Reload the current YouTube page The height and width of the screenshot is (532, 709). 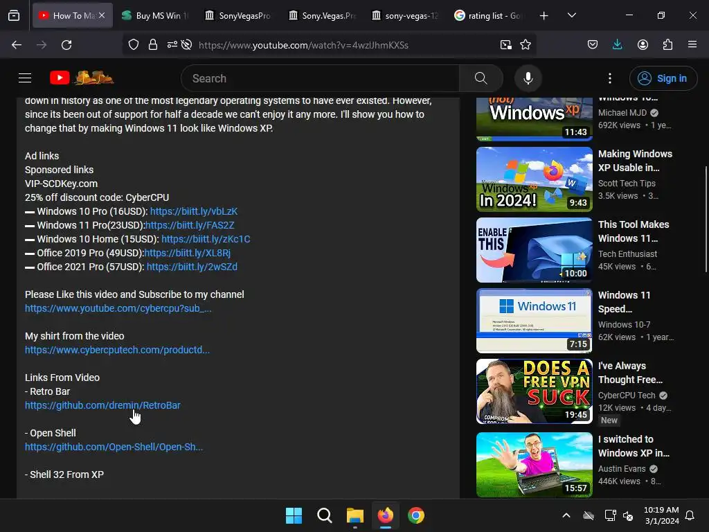66,45
